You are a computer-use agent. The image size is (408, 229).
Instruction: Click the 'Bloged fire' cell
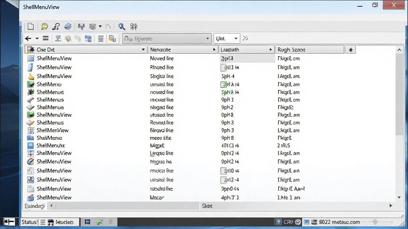click(x=162, y=130)
